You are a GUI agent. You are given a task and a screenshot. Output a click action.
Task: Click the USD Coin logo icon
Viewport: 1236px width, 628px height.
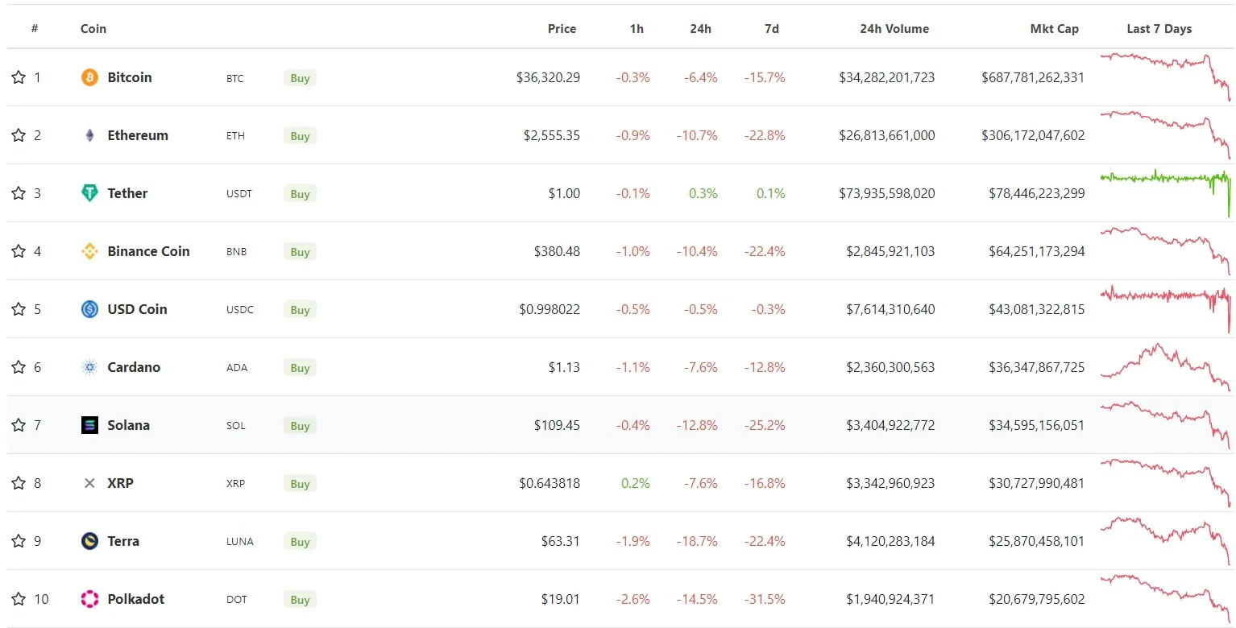pos(89,309)
